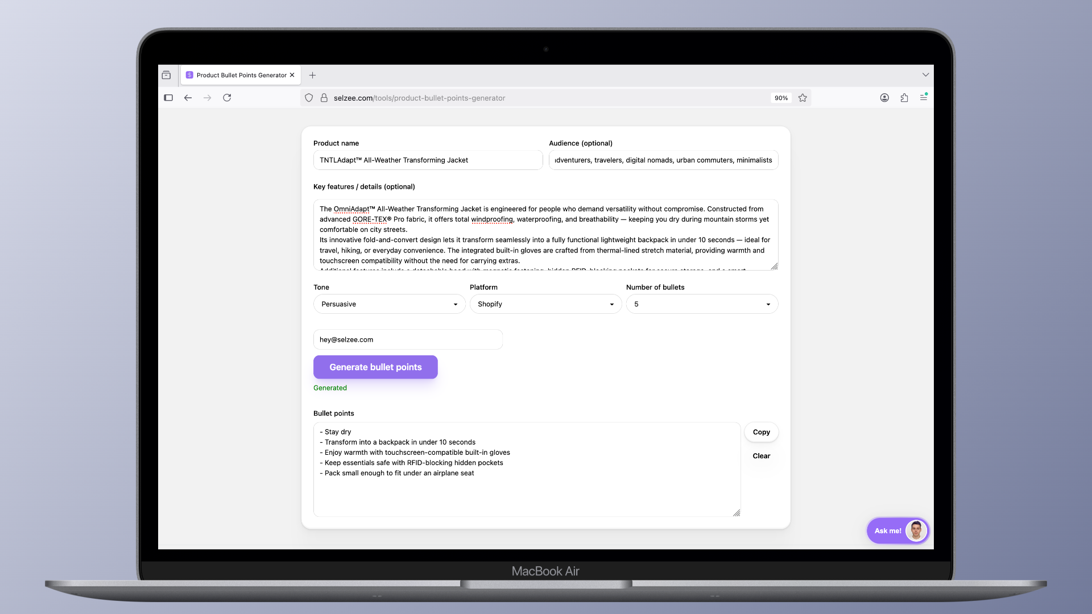Open new tab with plus icon
The image size is (1092, 614).
312,75
